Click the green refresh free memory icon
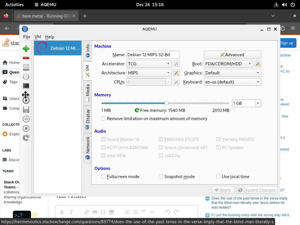Viewport: 300px width, 225px height. [x=137, y=110]
